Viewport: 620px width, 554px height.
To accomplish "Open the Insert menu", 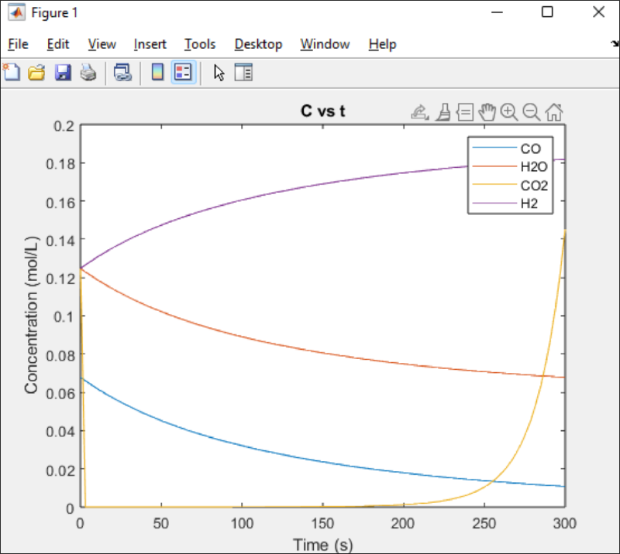I will (x=150, y=44).
